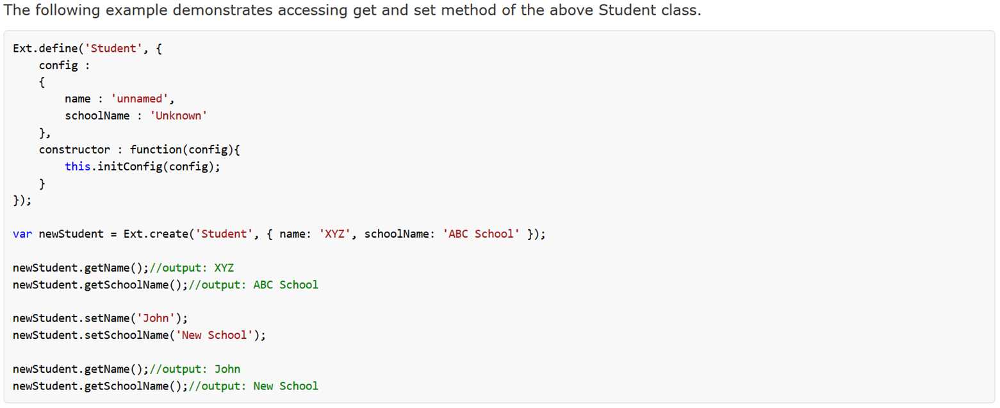This screenshot has width=1000, height=408.
Task: Click the setName('John') line
Action: (x=100, y=318)
